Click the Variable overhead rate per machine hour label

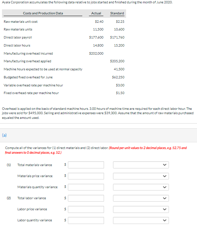point(33,85)
